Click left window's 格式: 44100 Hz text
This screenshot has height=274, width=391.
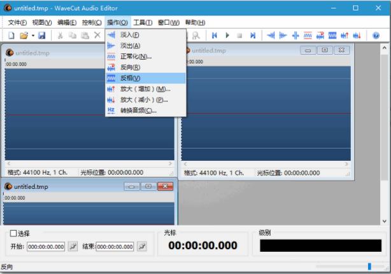click(38, 172)
